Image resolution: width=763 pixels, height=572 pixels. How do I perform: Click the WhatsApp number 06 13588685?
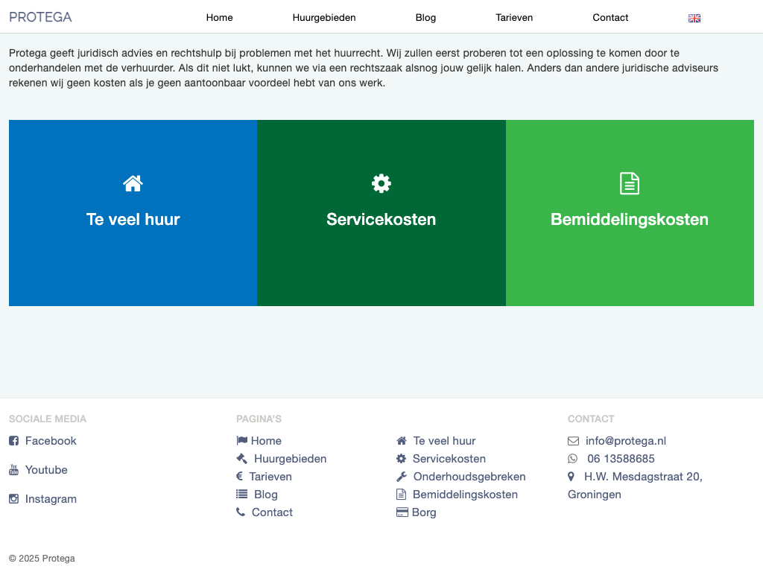(x=621, y=459)
